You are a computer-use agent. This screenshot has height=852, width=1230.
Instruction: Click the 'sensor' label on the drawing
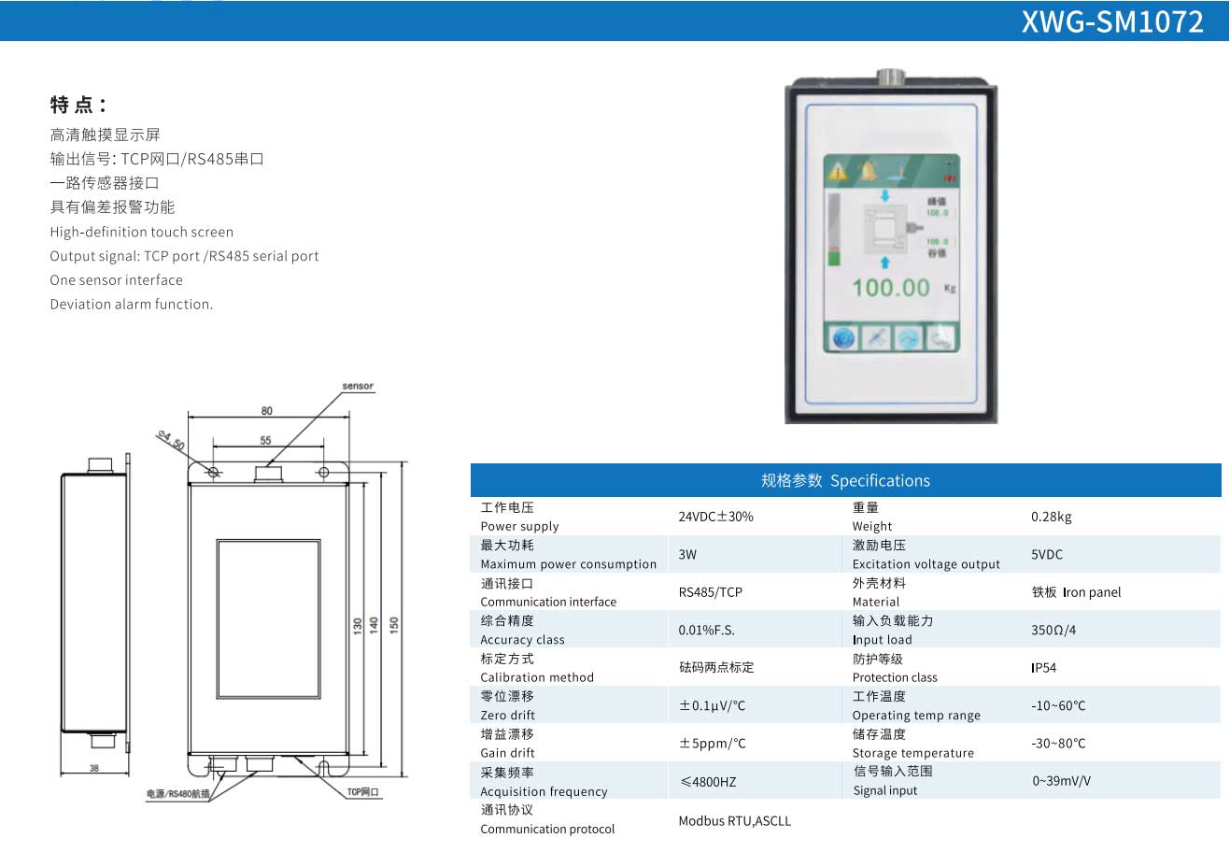357,386
